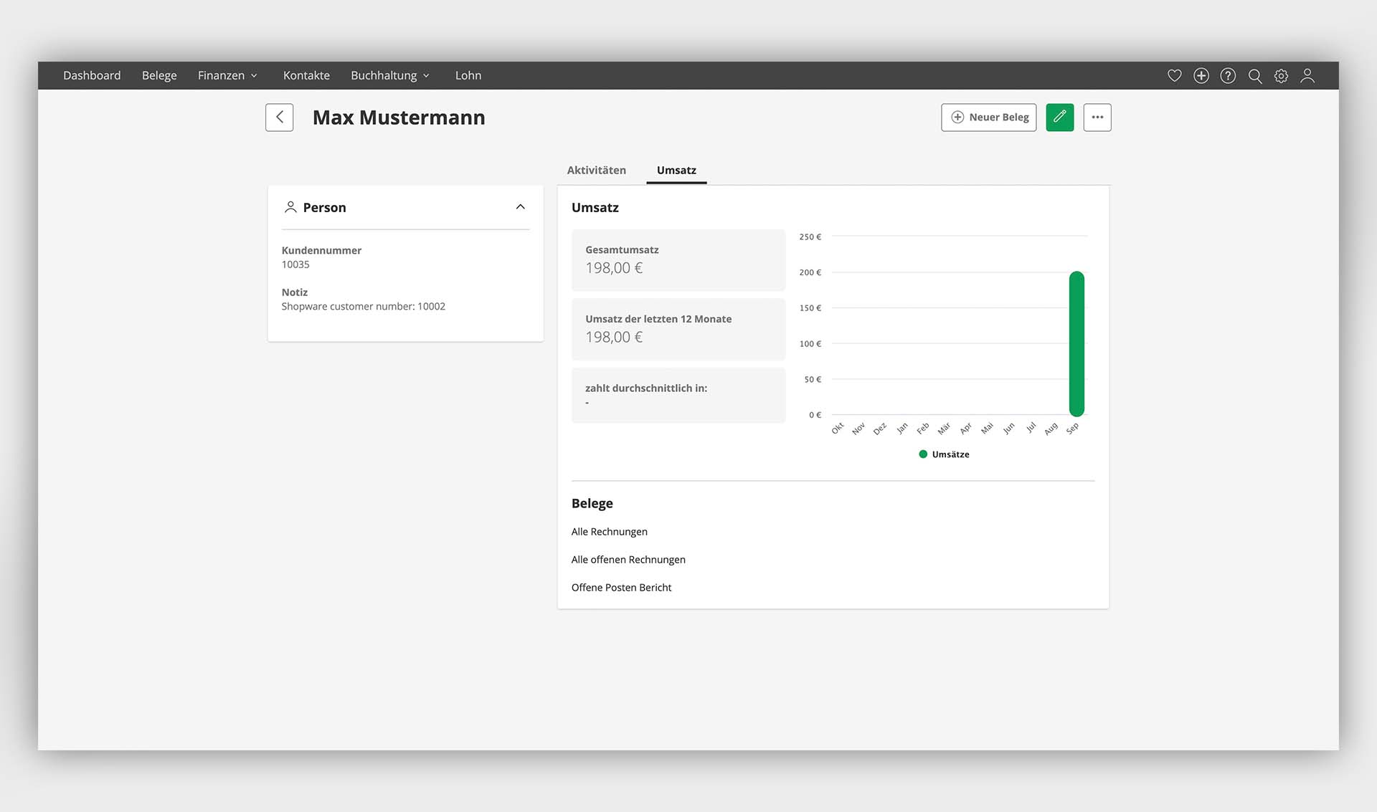
Task: Click the Kundennummer label
Action: click(321, 250)
